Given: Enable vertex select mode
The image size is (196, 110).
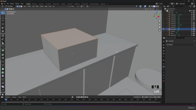Looking at the screenshot, I should [17, 6].
